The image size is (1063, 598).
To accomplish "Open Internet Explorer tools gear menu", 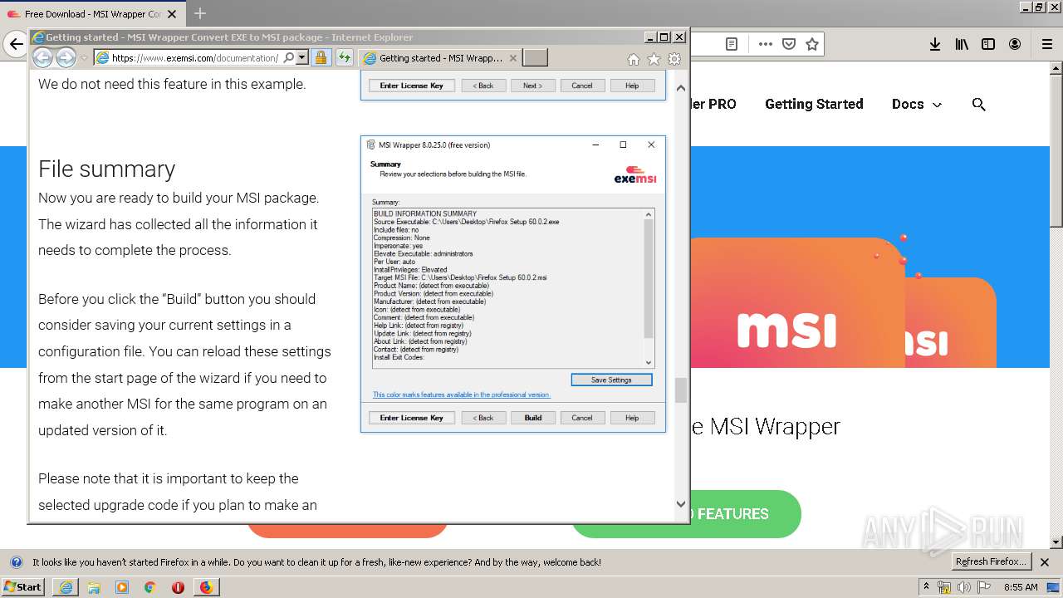I will [x=674, y=59].
